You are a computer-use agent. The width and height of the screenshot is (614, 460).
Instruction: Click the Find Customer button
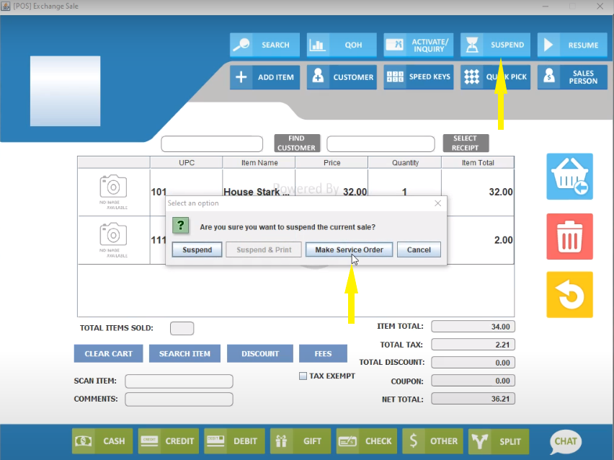(x=297, y=143)
